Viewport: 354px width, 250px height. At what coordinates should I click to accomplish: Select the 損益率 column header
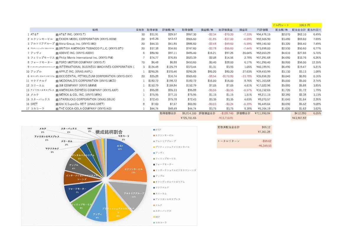243,30
